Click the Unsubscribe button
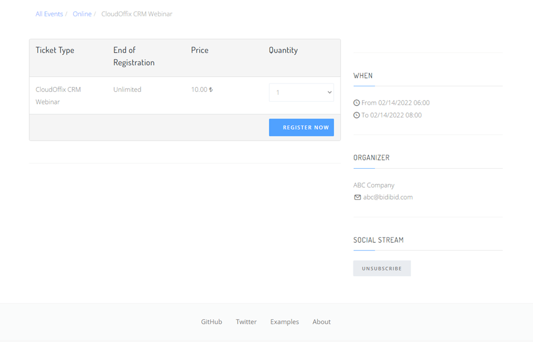Image resolution: width=533 pixels, height=342 pixels. pyautogui.click(x=382, y=268)
